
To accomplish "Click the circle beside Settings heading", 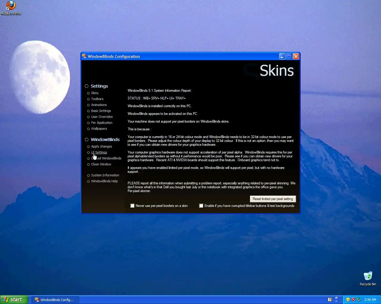I will click(x=87, y=86).
